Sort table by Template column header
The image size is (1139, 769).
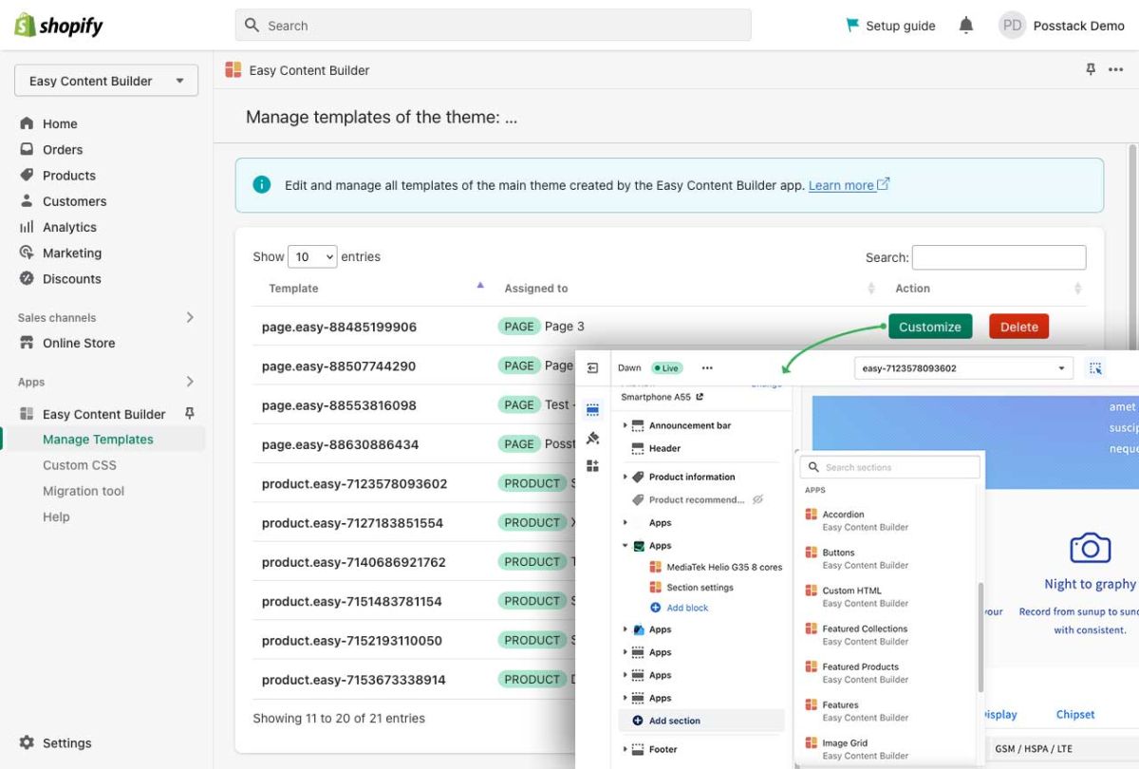pyautogui.click(x=293, y=289)
